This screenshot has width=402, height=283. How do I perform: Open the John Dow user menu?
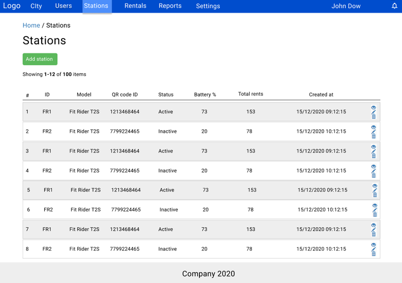[x=346, y=6]
